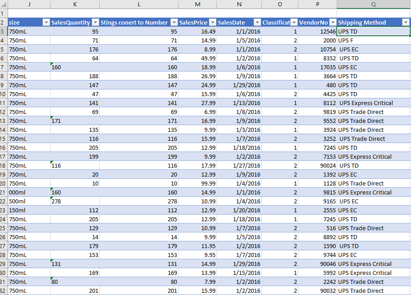The width and height of the screenshot is (411, 295).
Task: Open the SalesPrice filter dropdown
Action: [213, 22]
